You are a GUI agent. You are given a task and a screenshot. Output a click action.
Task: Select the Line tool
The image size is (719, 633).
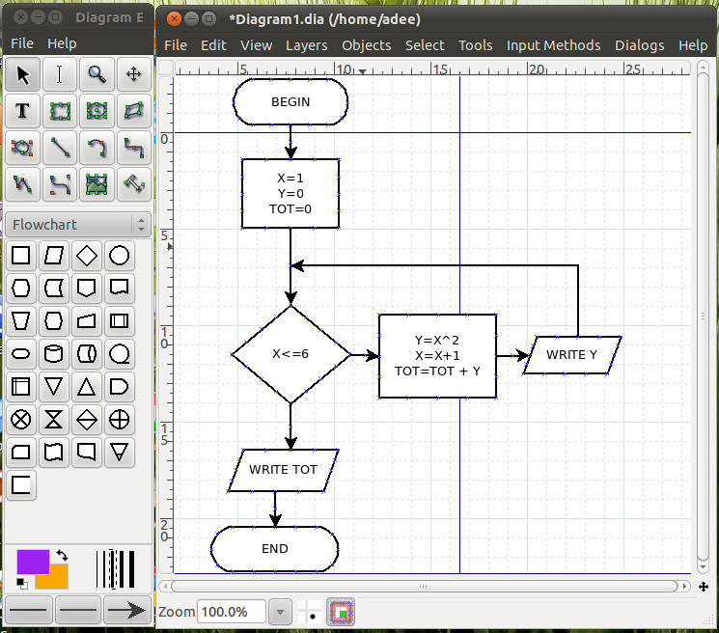[x=60, y=148]
